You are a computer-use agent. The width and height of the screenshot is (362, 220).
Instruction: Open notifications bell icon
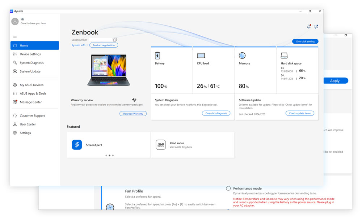point(309,26)
